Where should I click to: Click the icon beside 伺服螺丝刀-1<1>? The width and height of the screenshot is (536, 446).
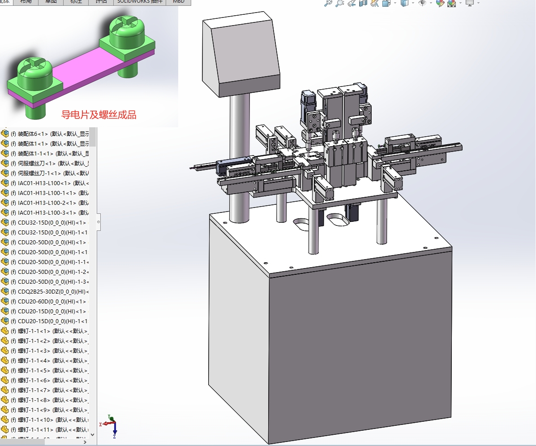tap(5, 173)
